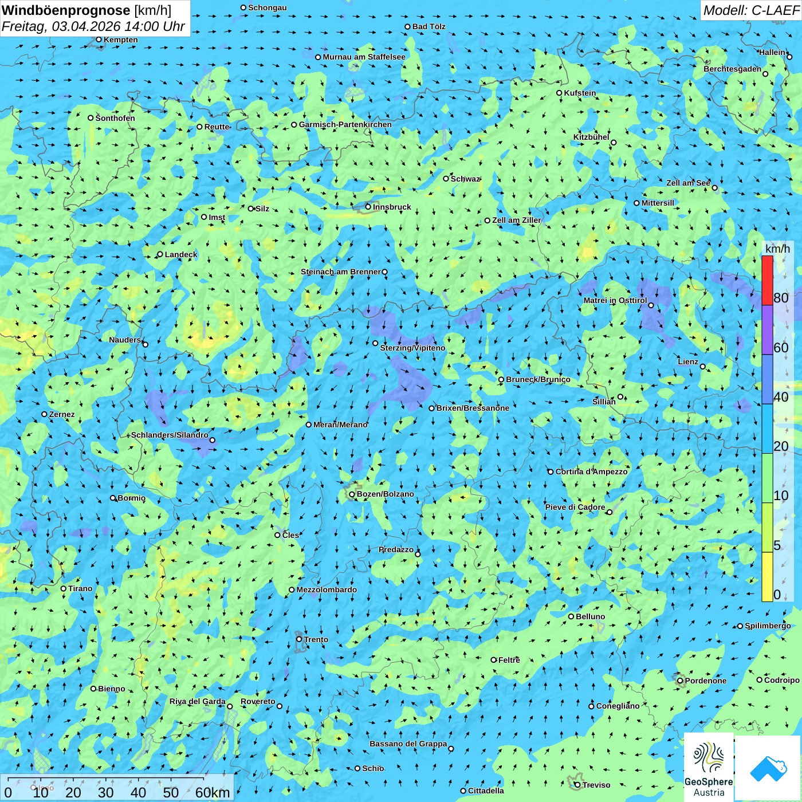Click the Treviso location dot
The image size is (802, 802).
click(x=577, y=785)
